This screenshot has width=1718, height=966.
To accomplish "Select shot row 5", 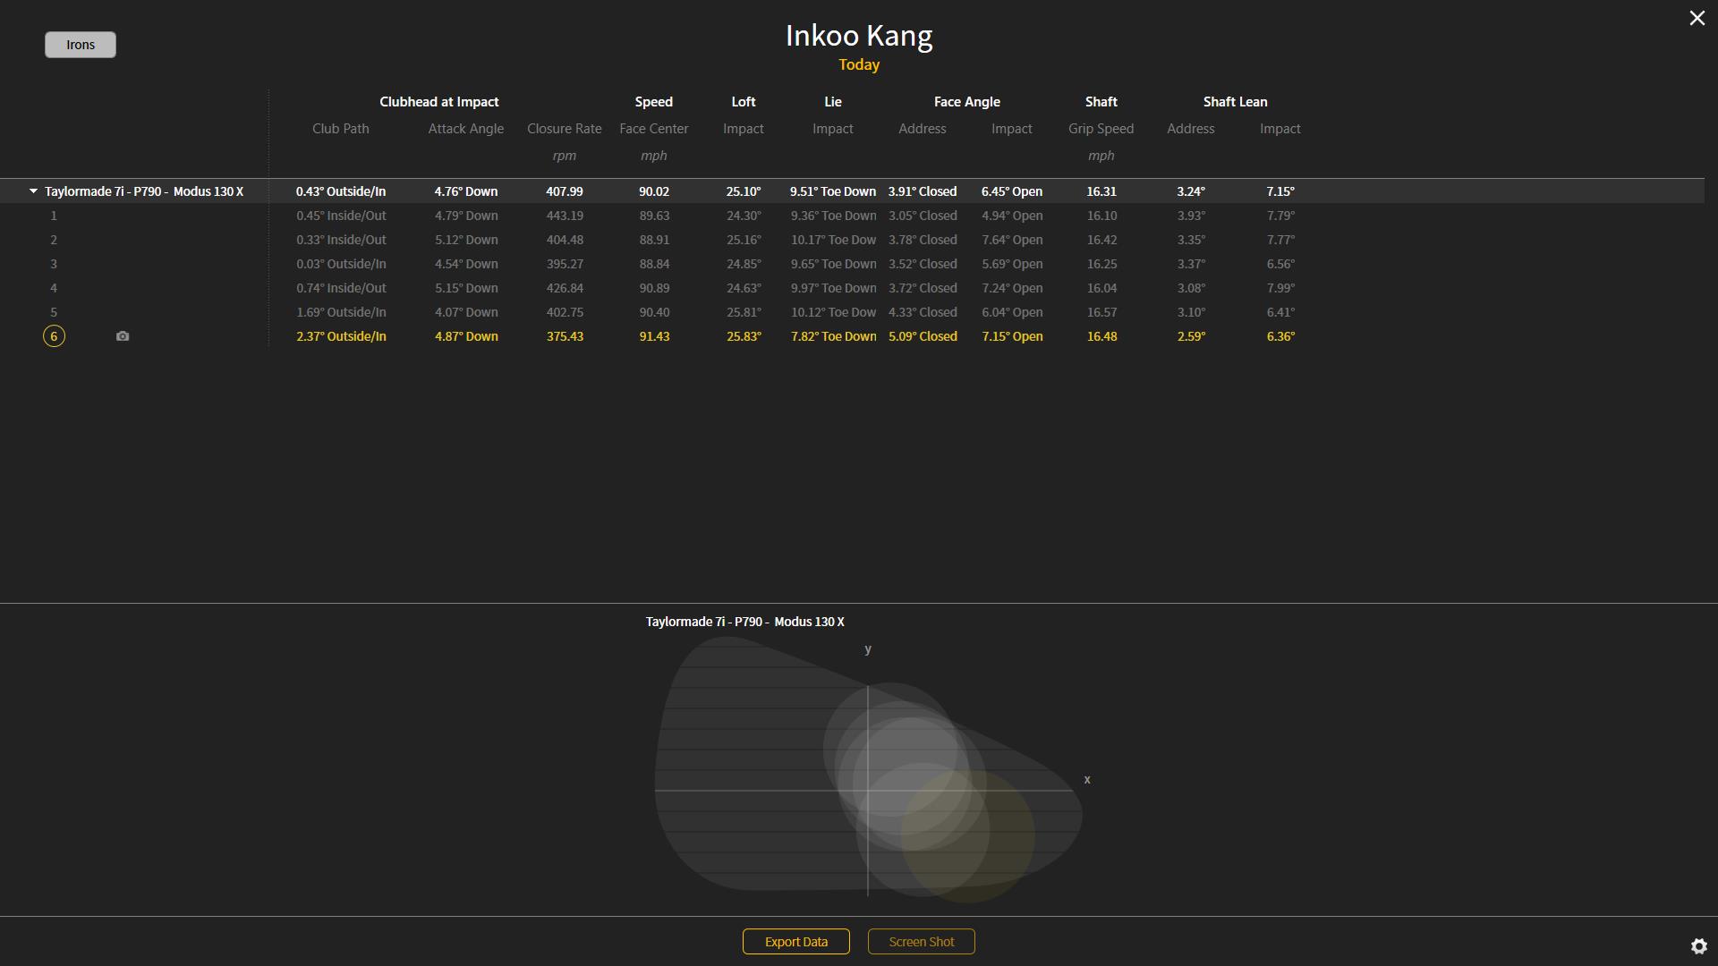I will coord(852,312).
